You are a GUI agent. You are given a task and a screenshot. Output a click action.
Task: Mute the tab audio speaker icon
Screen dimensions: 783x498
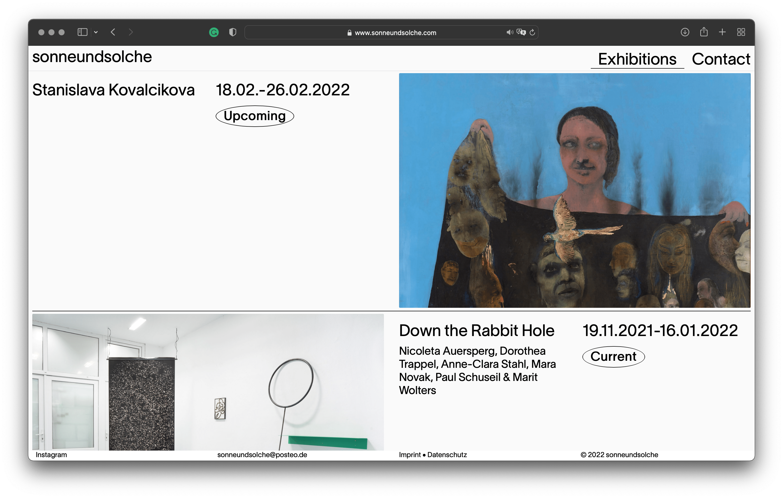point(510,32)
